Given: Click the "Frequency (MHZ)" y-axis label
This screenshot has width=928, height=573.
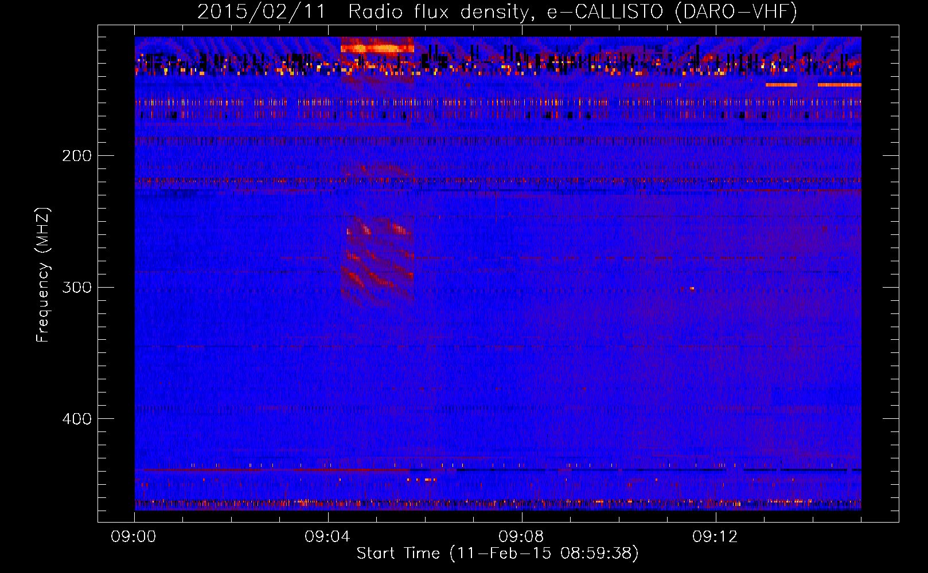Looking at the screenshot, I should [43, 275].
